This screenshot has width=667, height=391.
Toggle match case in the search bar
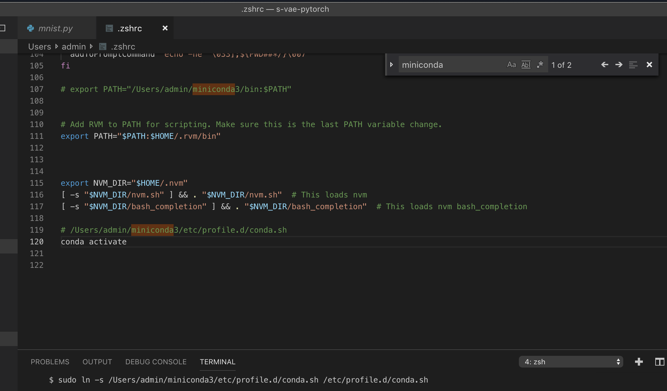tap(511, 65)
